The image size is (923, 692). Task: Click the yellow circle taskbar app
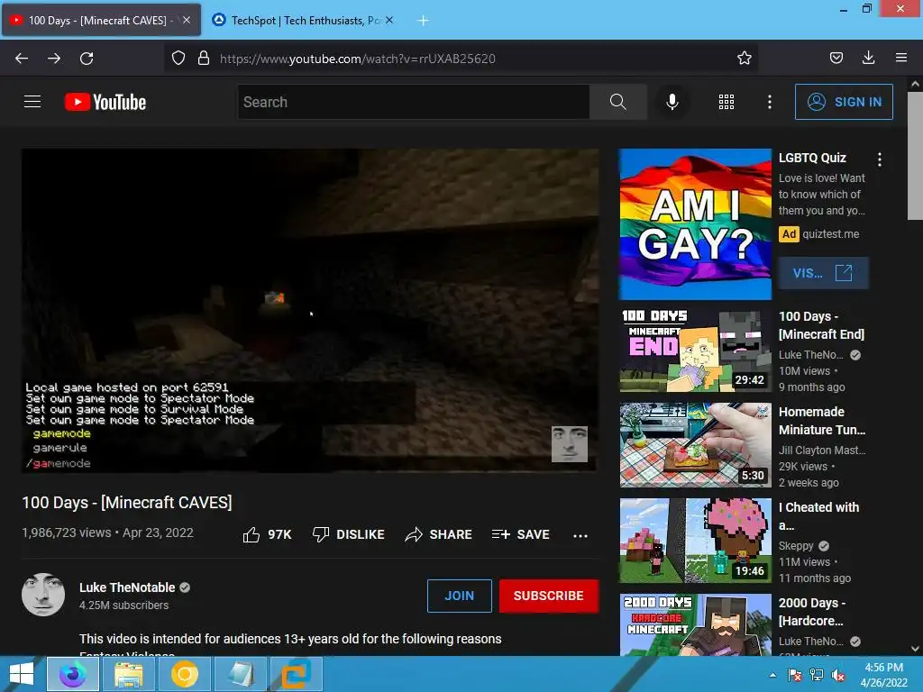[x=184, y=674]
